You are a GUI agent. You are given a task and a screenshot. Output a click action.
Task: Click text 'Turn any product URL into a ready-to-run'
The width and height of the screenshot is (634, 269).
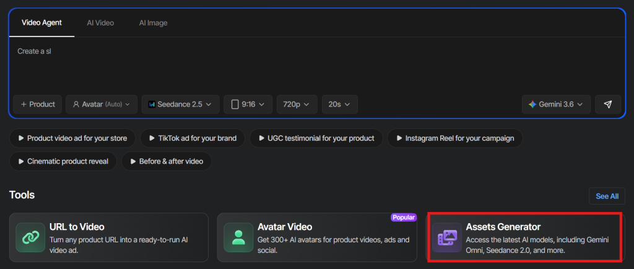pos(115,240)
